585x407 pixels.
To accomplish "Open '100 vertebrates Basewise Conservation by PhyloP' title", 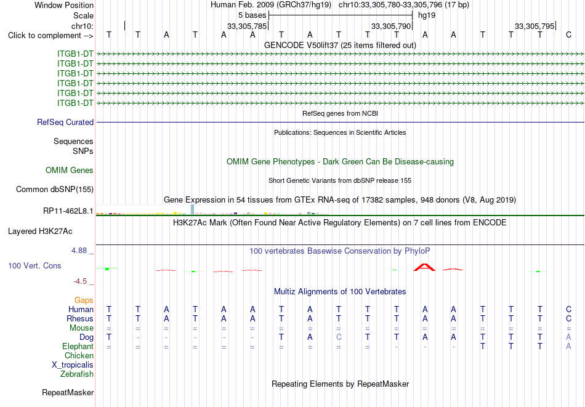I will 340,251.
